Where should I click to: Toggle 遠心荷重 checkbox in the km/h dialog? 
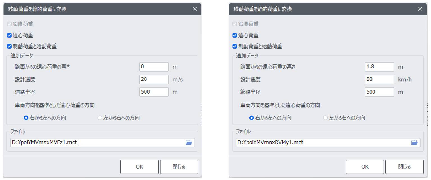(234, 35)
